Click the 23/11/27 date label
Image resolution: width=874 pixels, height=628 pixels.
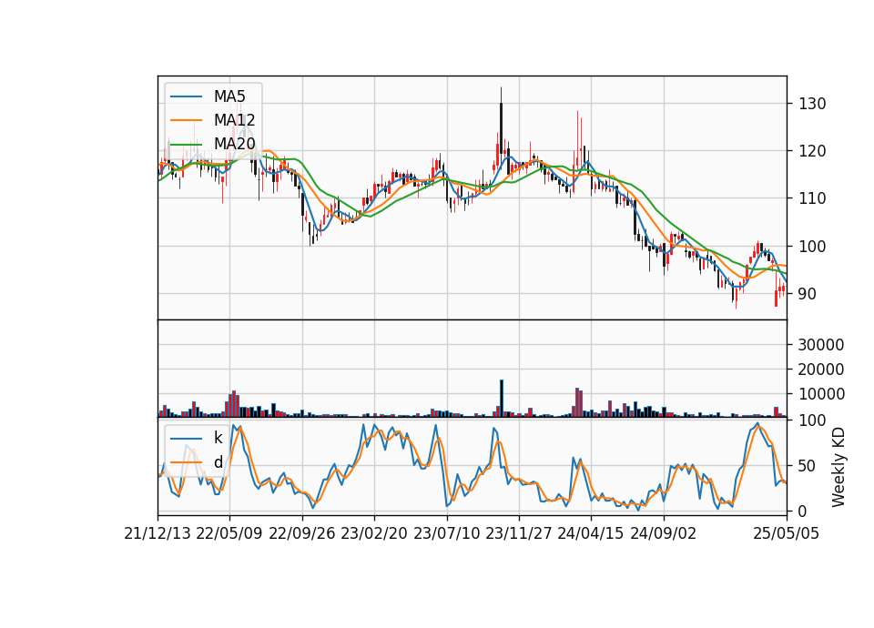(519, 534)
